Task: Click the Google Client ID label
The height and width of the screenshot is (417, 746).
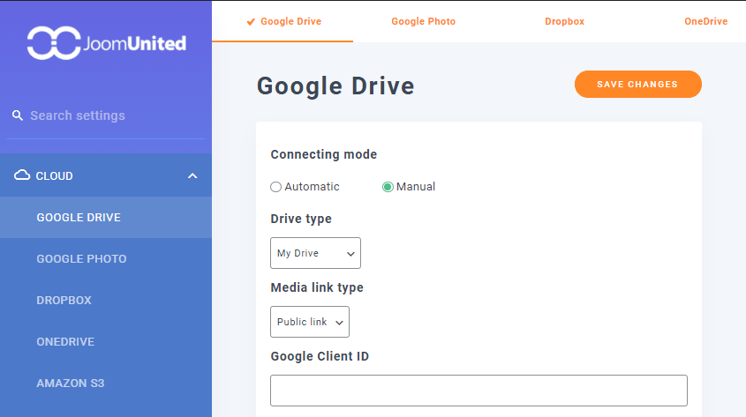Action: tap(320, 356)
